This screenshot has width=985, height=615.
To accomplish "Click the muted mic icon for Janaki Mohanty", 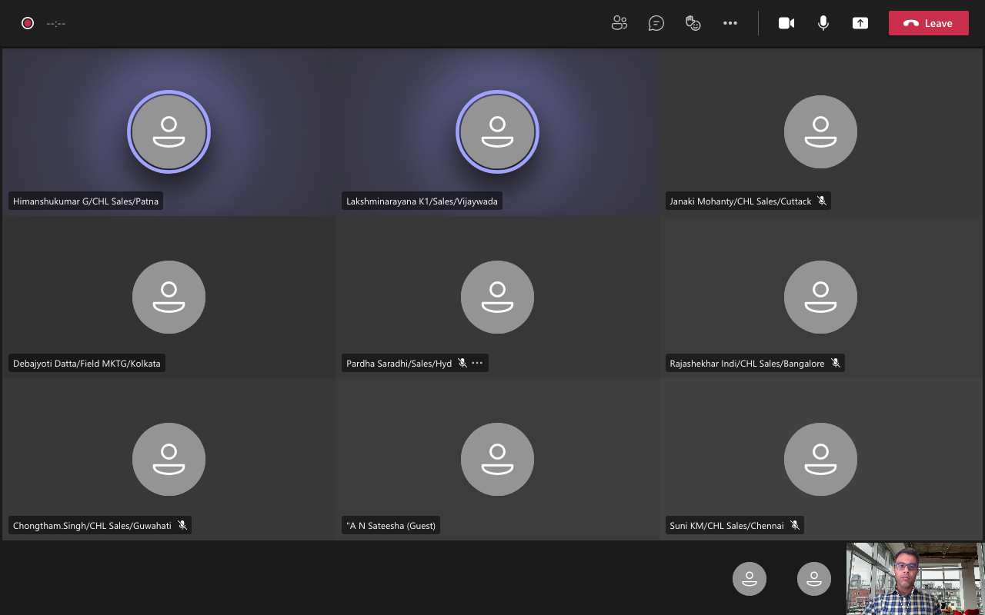I will click(x=822, y=201).
